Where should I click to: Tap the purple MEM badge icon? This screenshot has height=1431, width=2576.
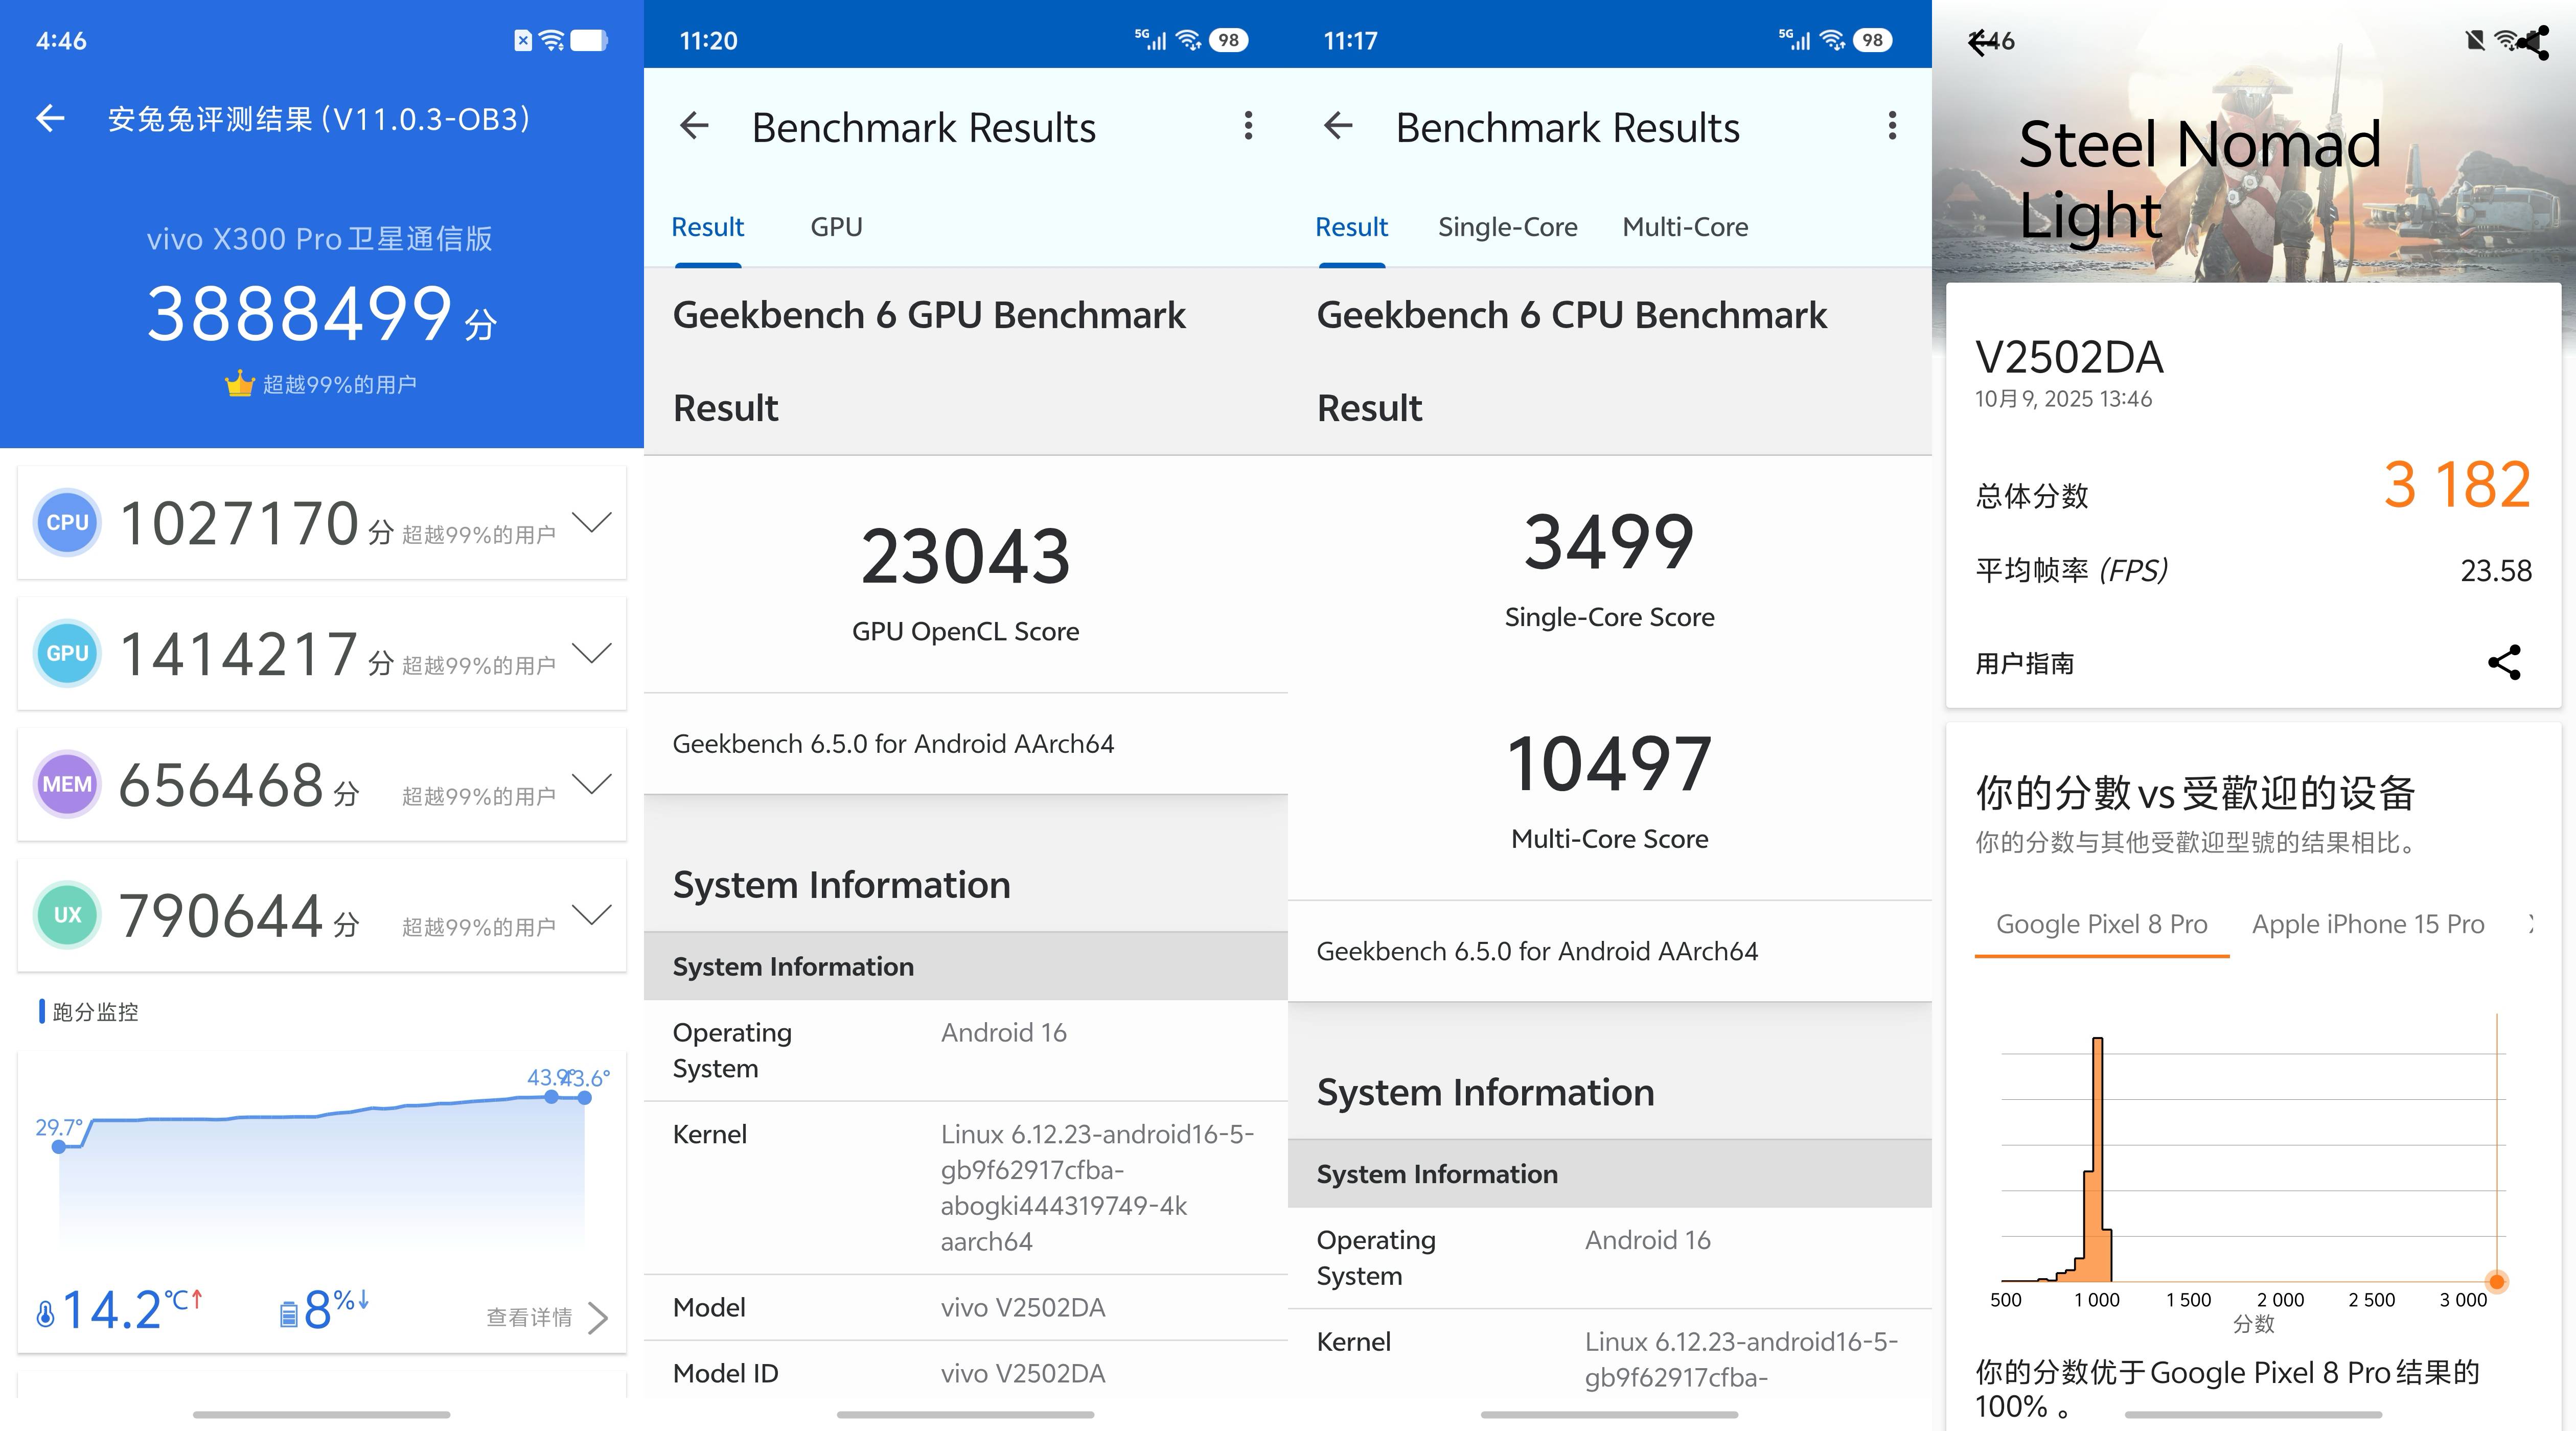coord(67,784)
